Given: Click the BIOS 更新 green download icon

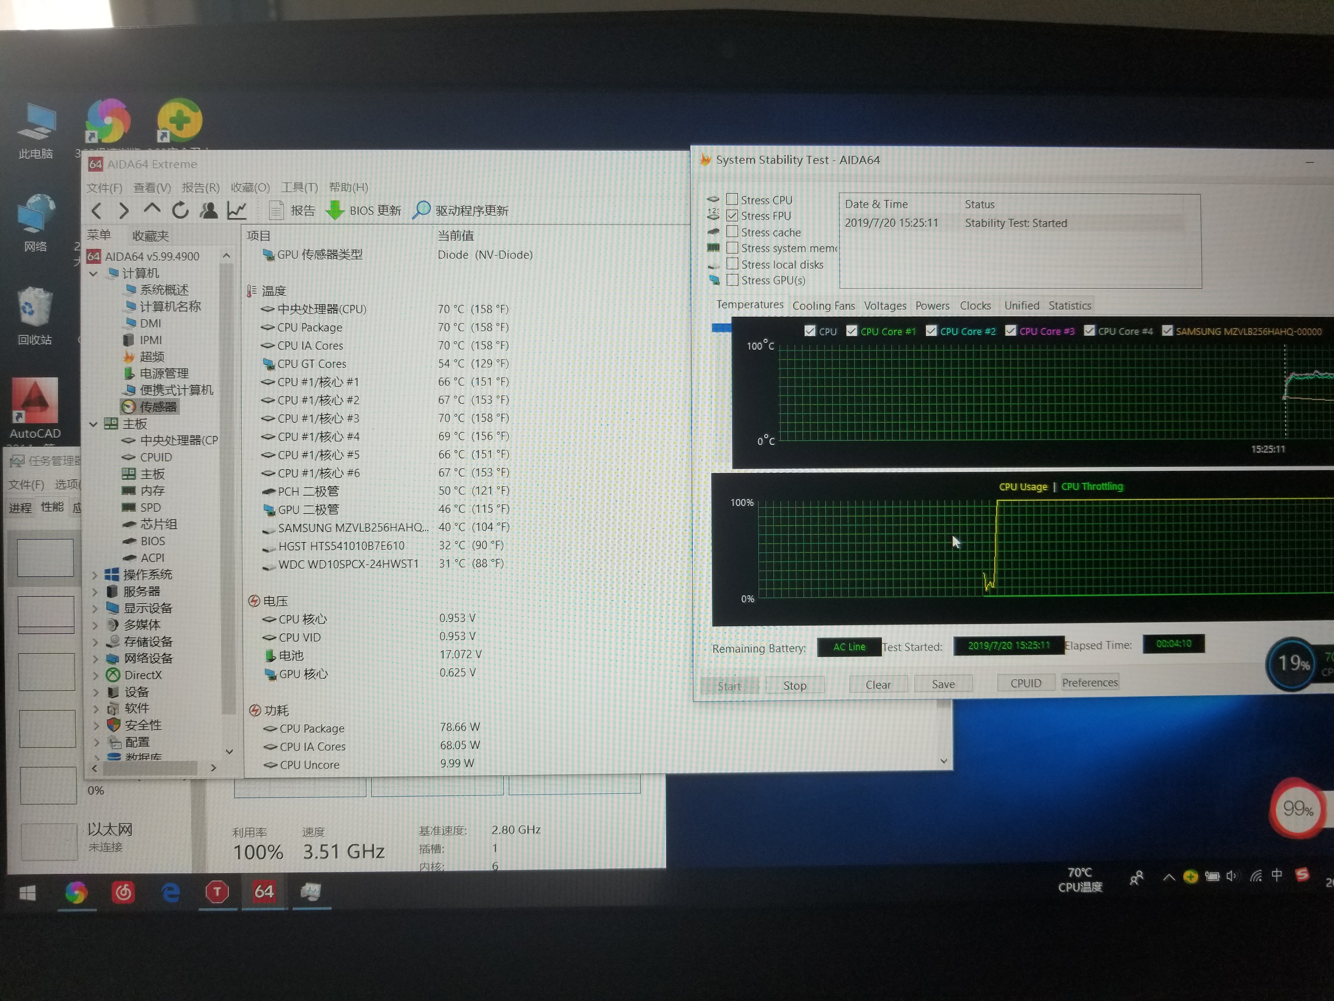Looking at the screenshot, I should tap(335, 211).
